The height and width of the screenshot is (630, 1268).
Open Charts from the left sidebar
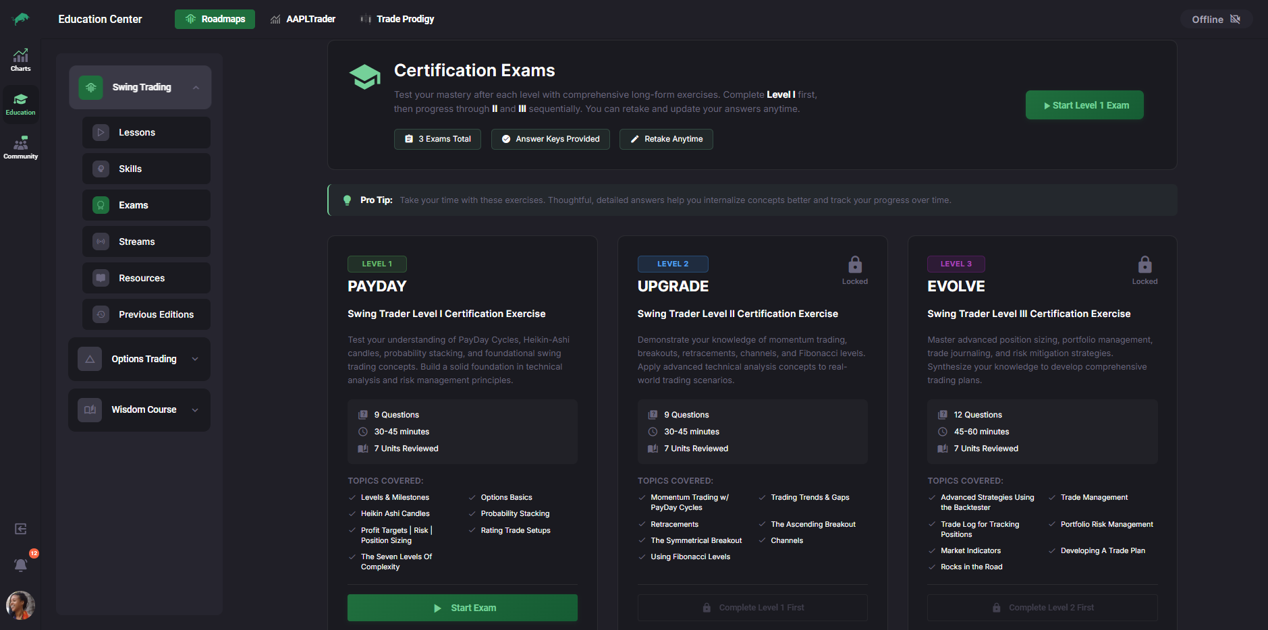tap(20, 60)
